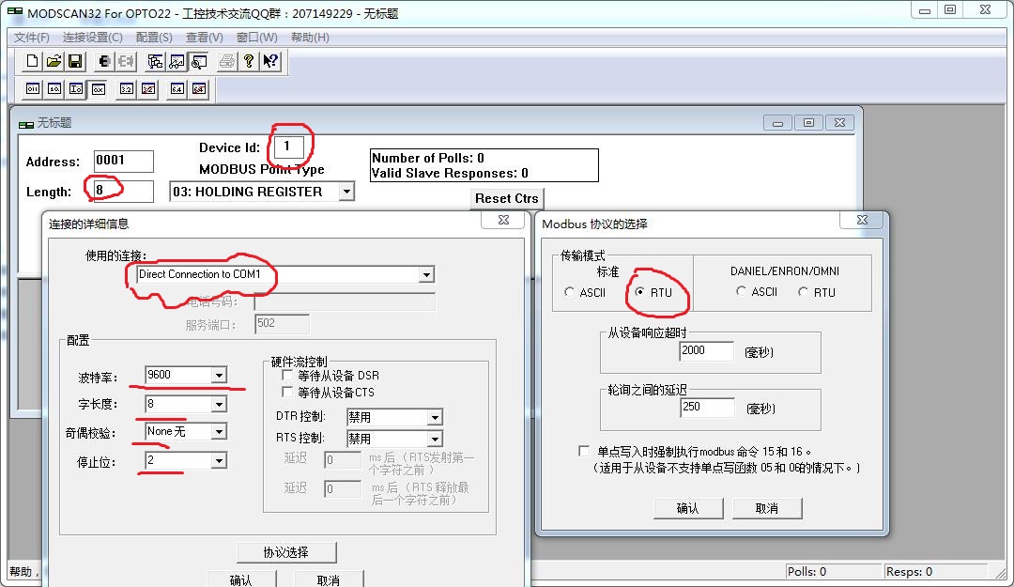Open the baud rate 9600 dropdown
The height and width of the screenshot is (587, 1014).
219,376
